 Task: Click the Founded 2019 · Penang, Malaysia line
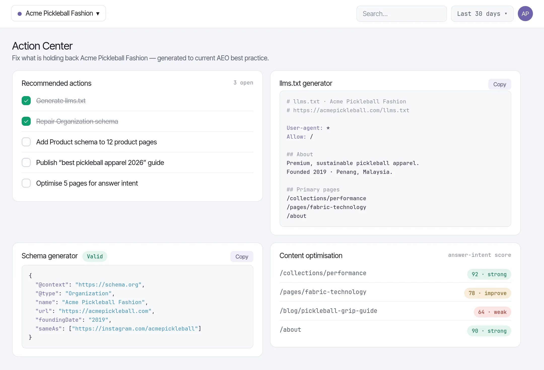click(339, 172)
